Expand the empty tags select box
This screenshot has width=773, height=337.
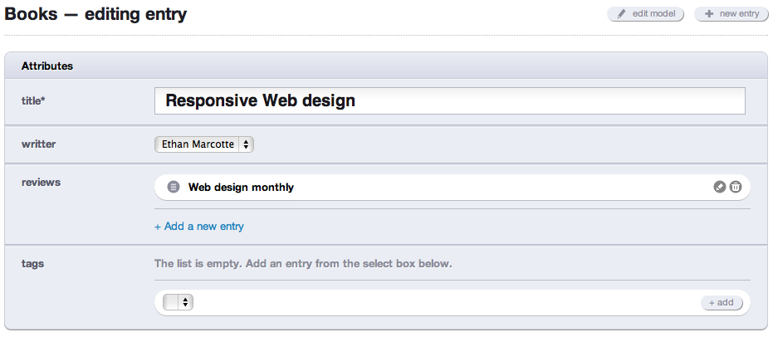click(179, 302)
